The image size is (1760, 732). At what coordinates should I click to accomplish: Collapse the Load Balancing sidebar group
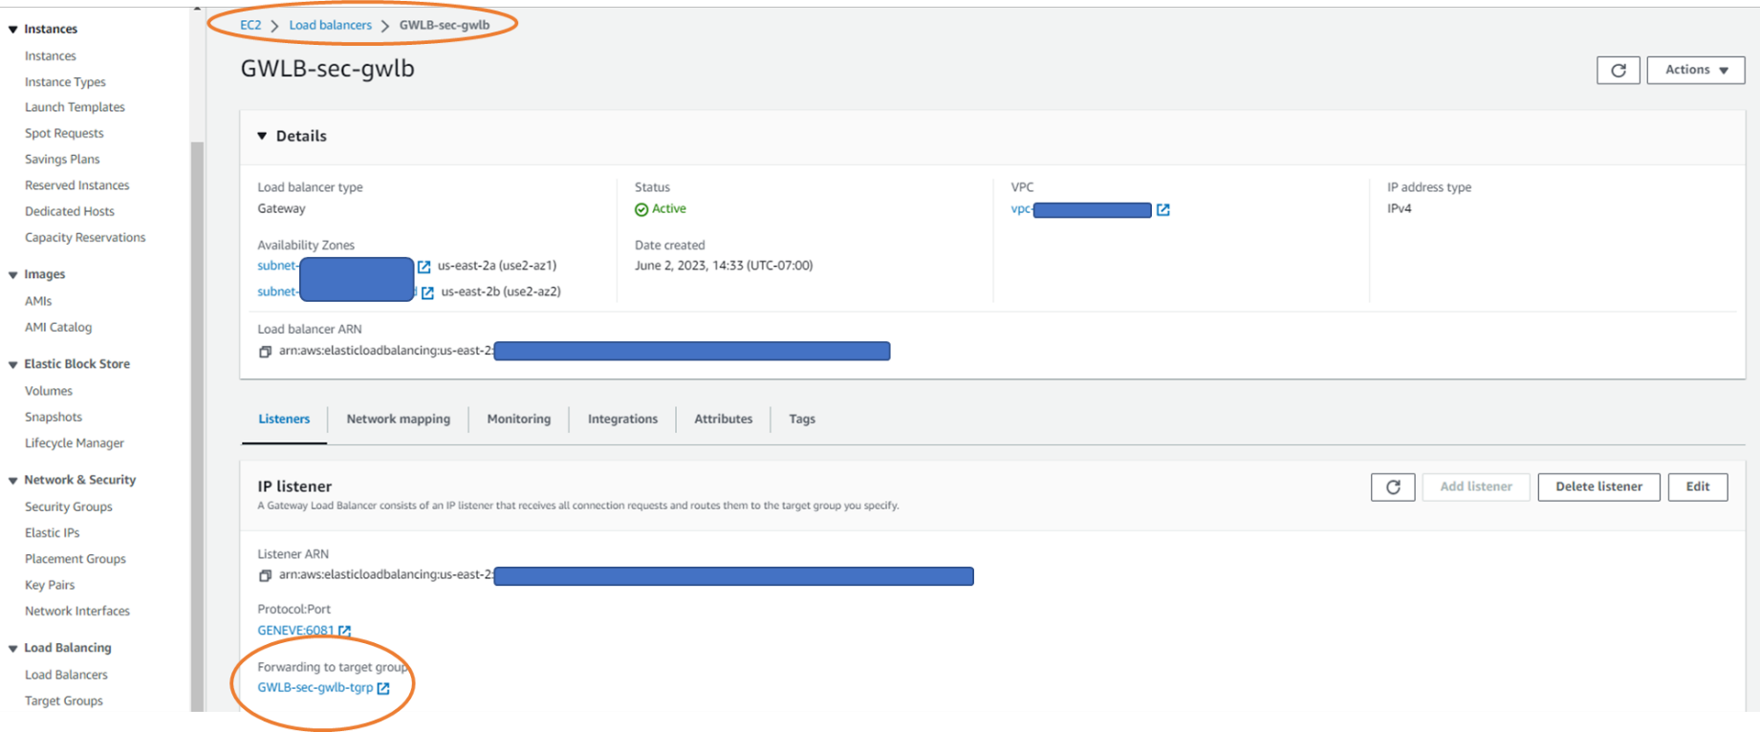click(13, 648)
